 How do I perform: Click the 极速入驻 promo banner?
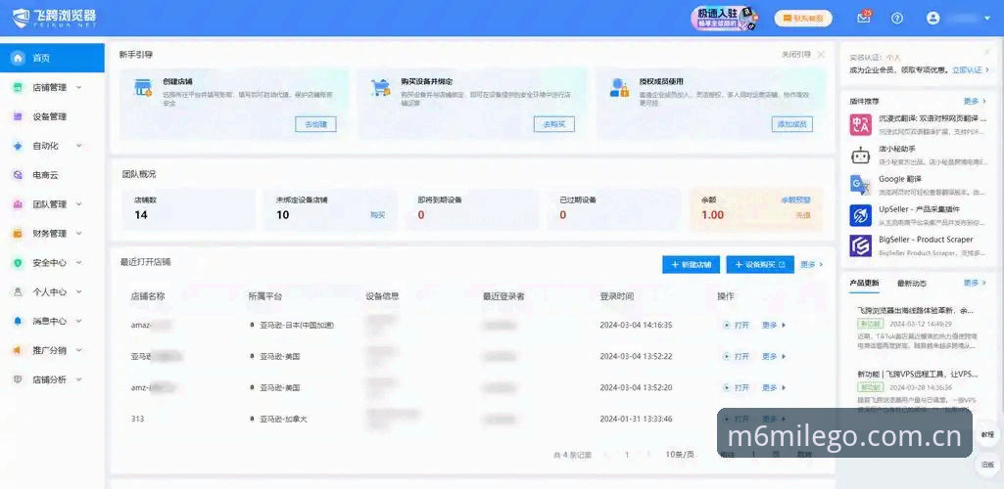[x=726, y=18]
